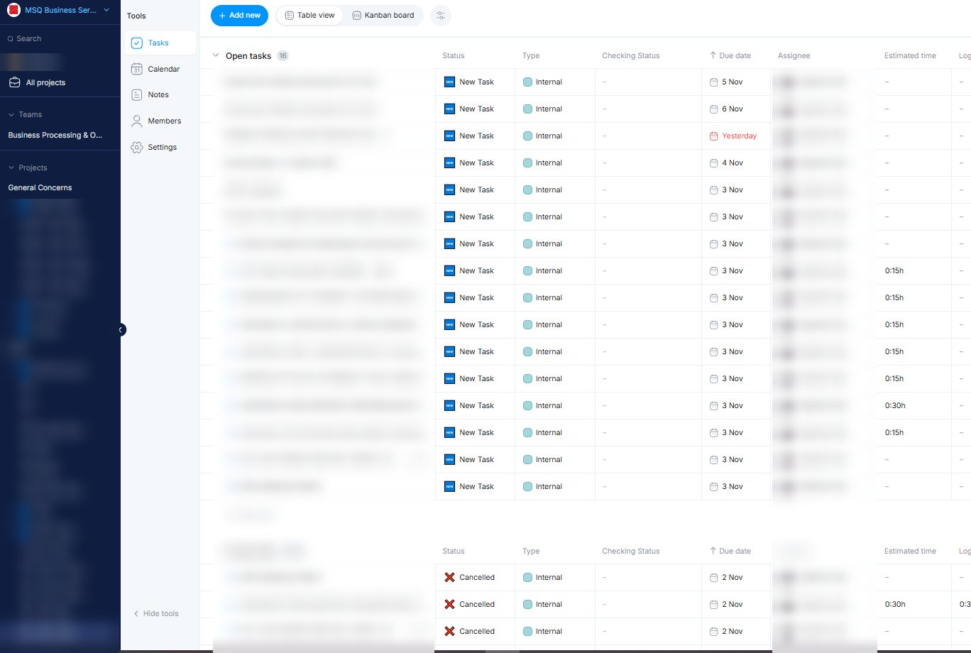Click the Assignee column header
This screenshot has width=971, height=653.
pyautogui.click(x=794, y=55)
